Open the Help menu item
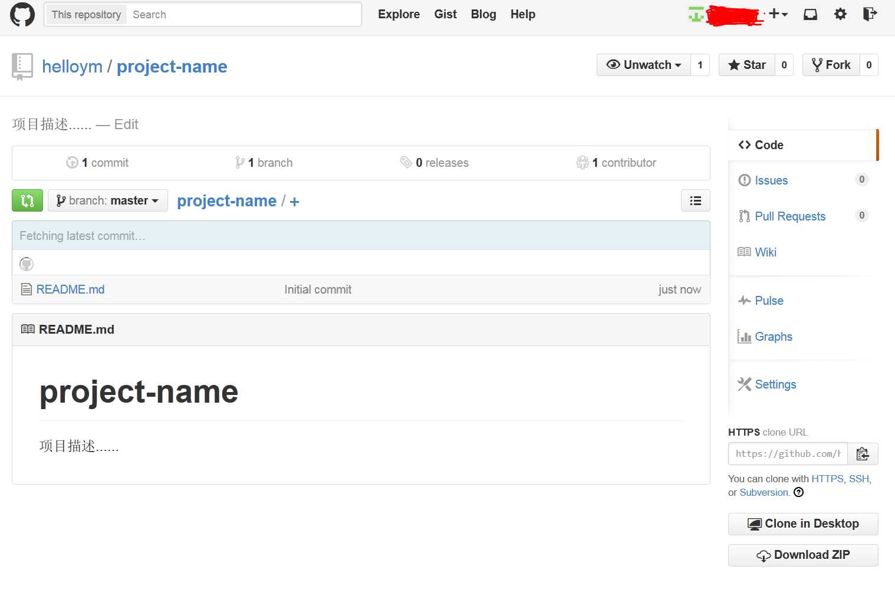 coord(523,14)
